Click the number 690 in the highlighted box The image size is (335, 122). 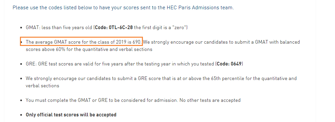137,42
